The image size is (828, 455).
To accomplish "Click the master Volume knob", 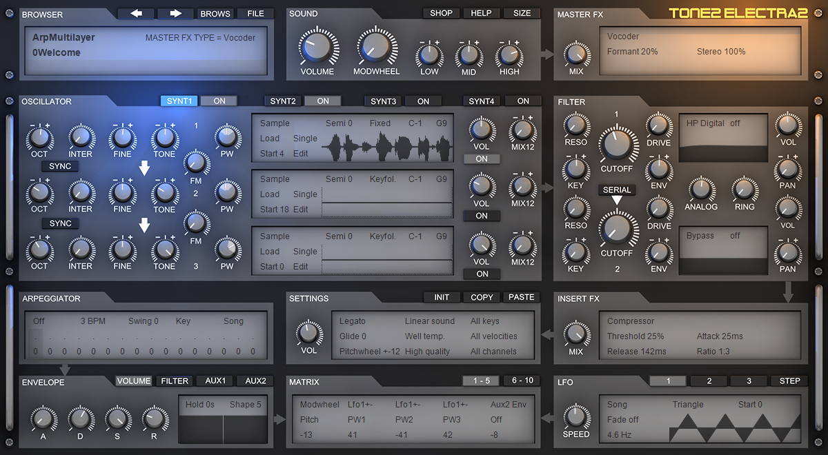I will pos(317,48).
